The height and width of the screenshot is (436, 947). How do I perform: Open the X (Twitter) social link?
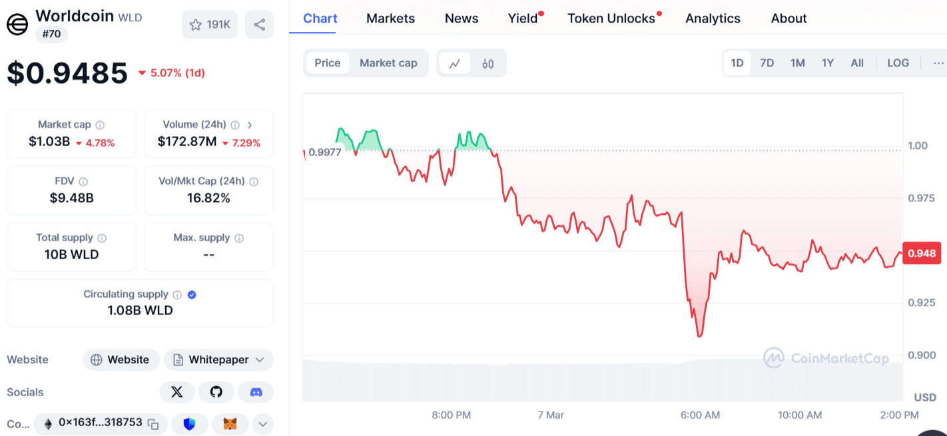coord(177,392)
